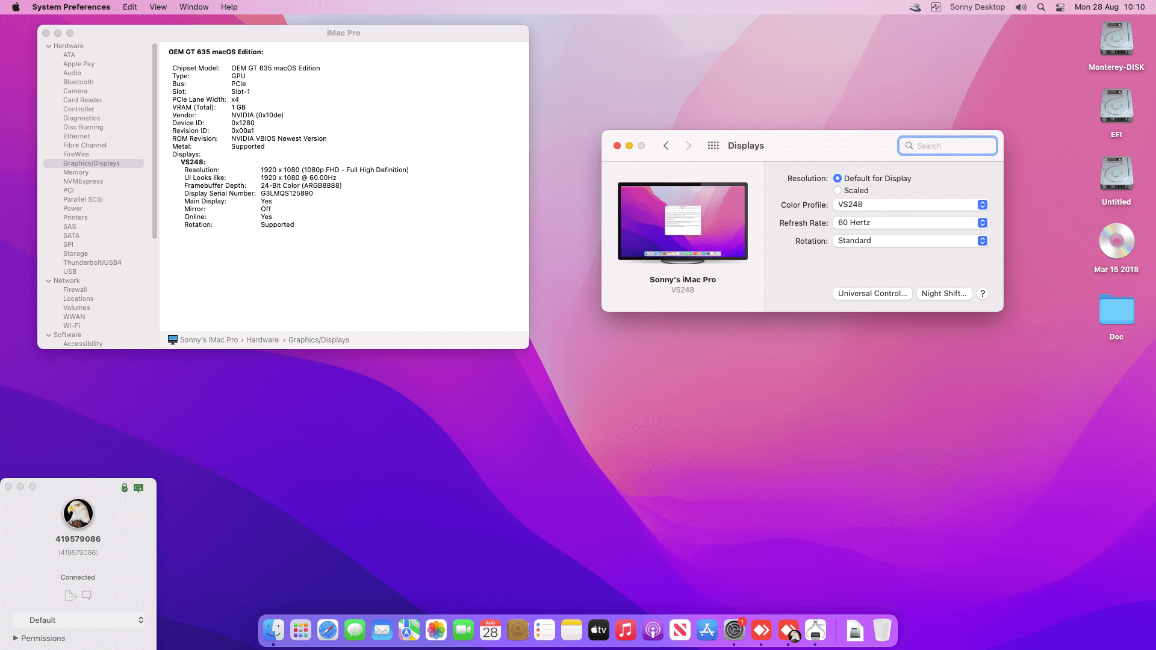Image resolution: width=1156 pixels, height=650 pixels.
Task: Collapse the Hardware tree section
Action: coord(49,46)
